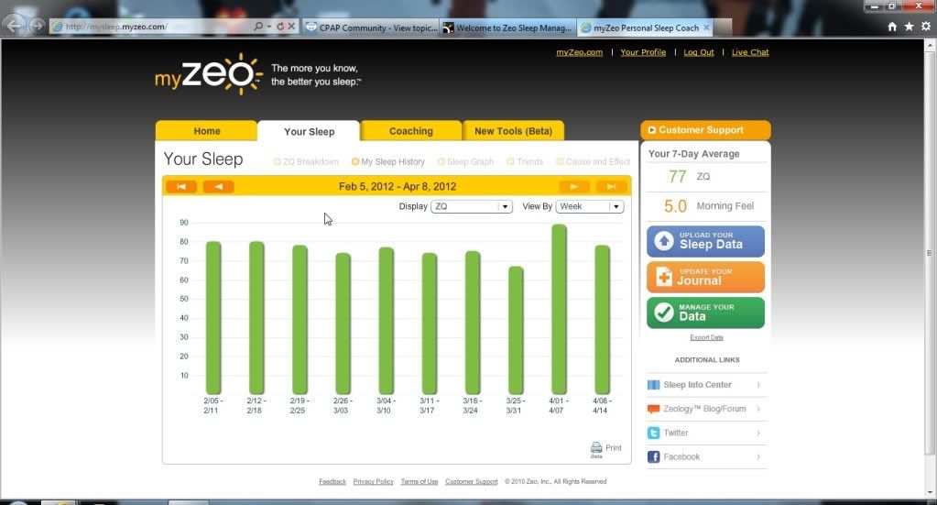Click the Export Data link
The width and height of the screenshot is (937, 505).
click(x=706, y=337)
